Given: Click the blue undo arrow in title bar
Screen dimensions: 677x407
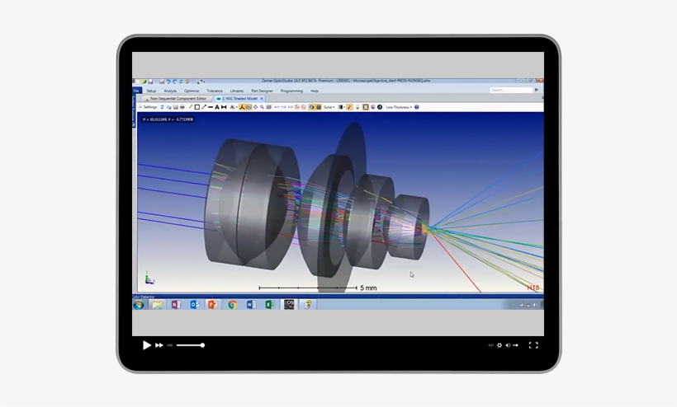Looking at the screenshot, I should pyautogui.click(x=168, y=82).
